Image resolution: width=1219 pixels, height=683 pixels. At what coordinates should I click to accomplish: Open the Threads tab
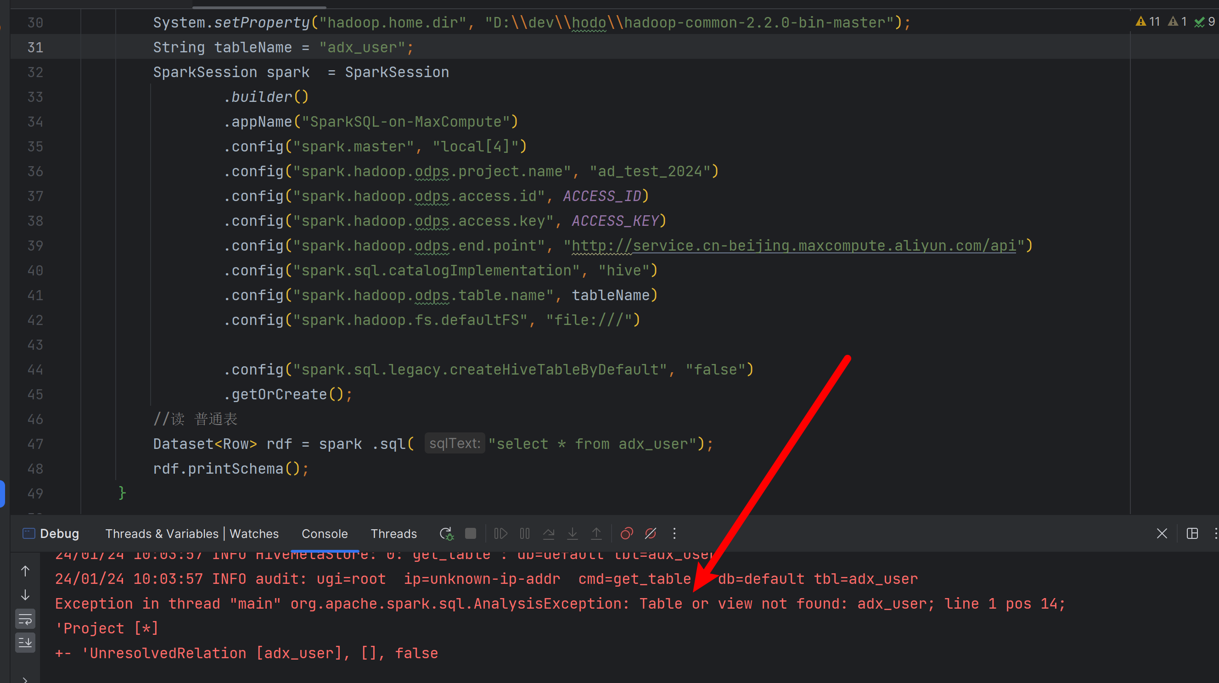pyautogui.click(x=394, y=533)
